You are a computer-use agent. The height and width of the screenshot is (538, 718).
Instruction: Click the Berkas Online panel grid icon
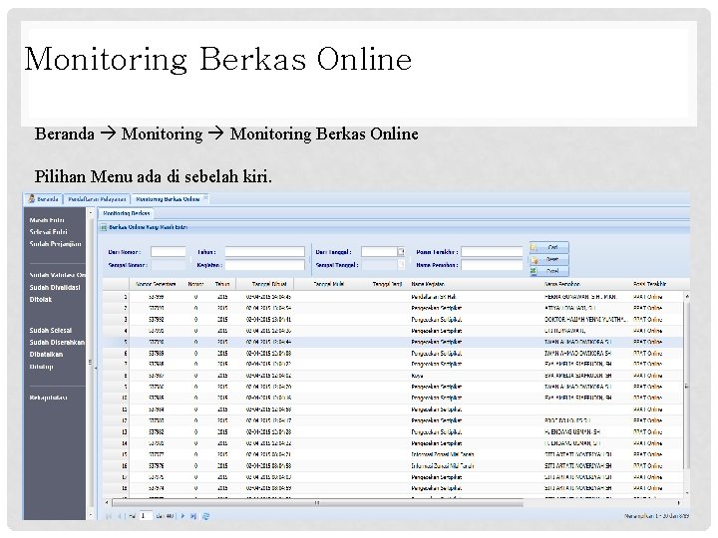click(104, 227)
